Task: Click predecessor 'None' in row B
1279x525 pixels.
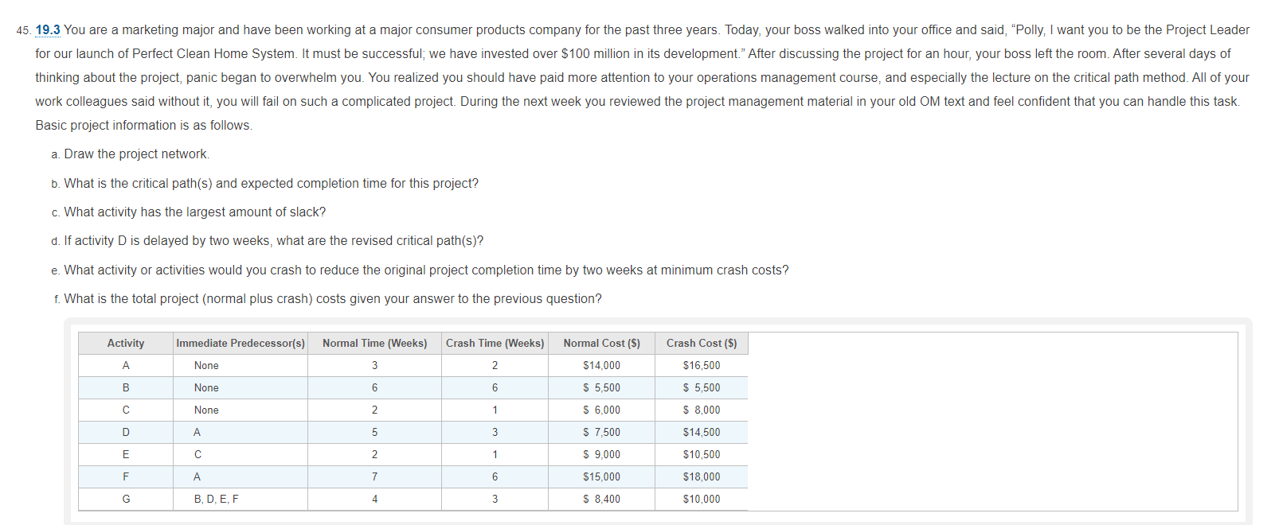Action: click(x=241, y=388)
